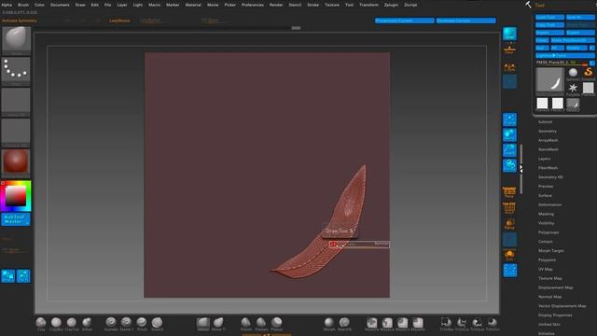Open the Alpha menu
The image size is (597, 336).
(7, 5)
